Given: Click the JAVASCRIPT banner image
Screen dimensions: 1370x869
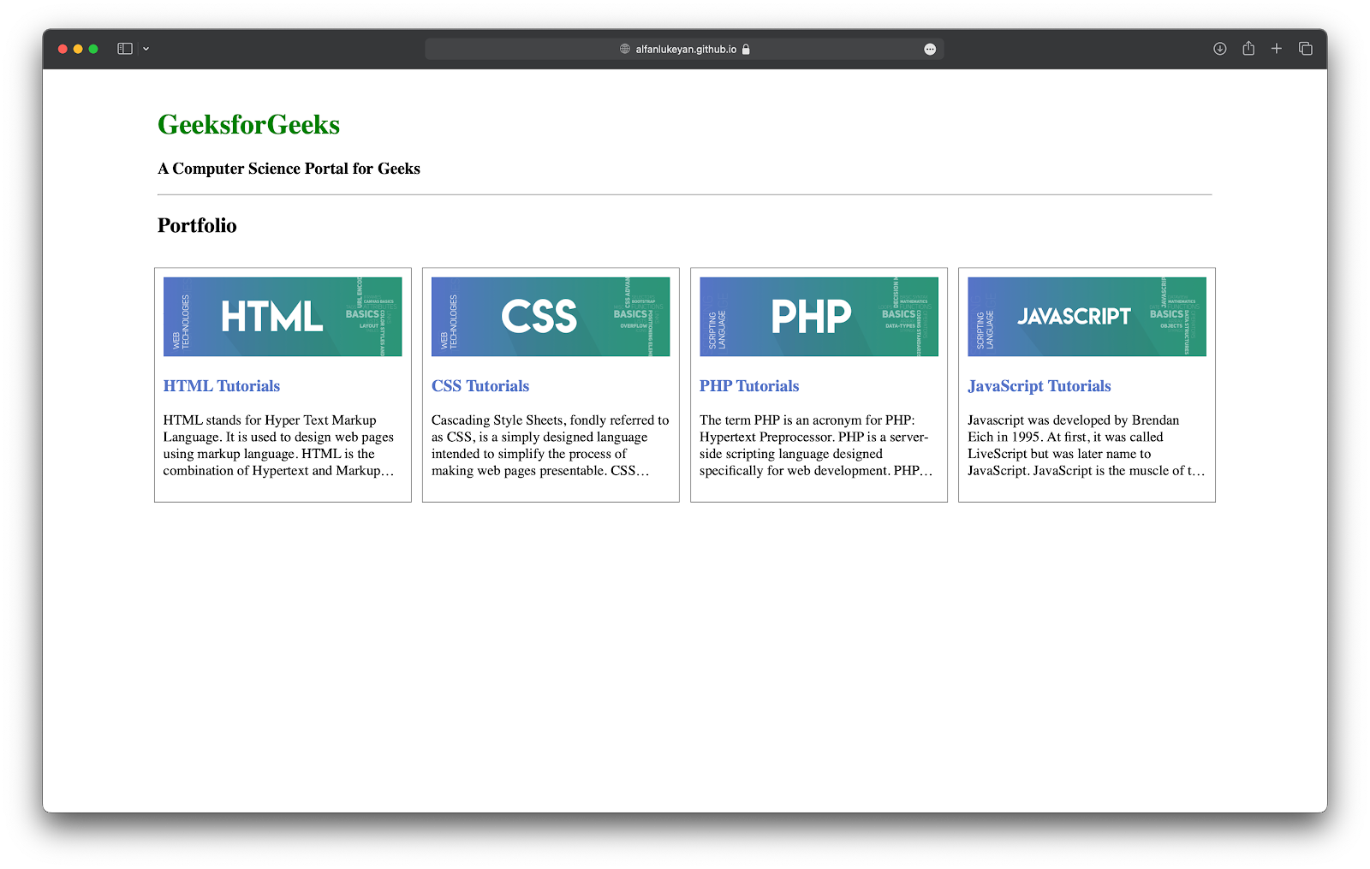Looking at the screenshot, I should click(1087, 317).
